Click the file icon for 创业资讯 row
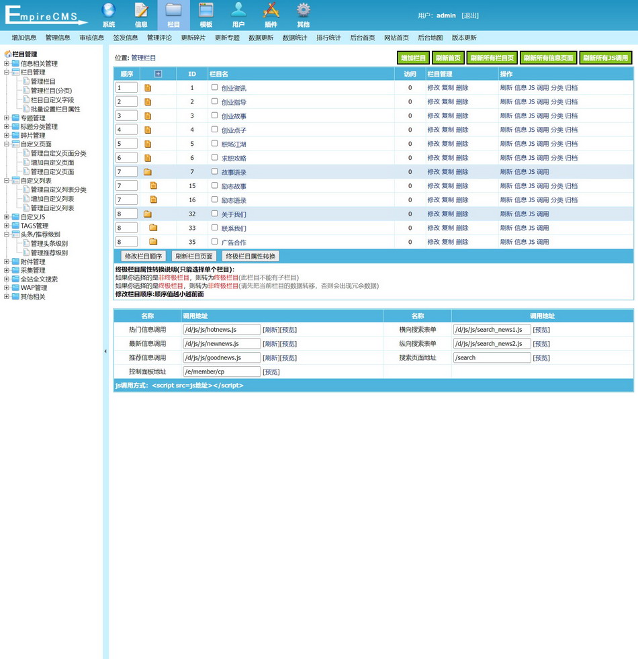The height and width of the screenshot is (659, 638). click(148, 88)
